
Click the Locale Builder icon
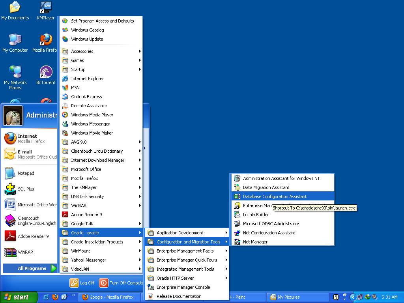(x=237, y=215)
